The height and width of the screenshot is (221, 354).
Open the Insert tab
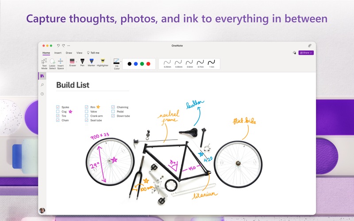[x=58, y=53]
